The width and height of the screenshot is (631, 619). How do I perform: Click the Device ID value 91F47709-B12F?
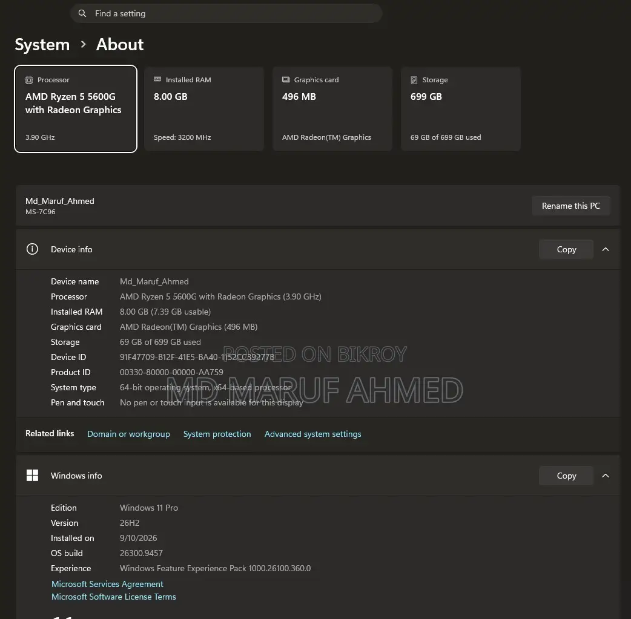tap(197, 357)
